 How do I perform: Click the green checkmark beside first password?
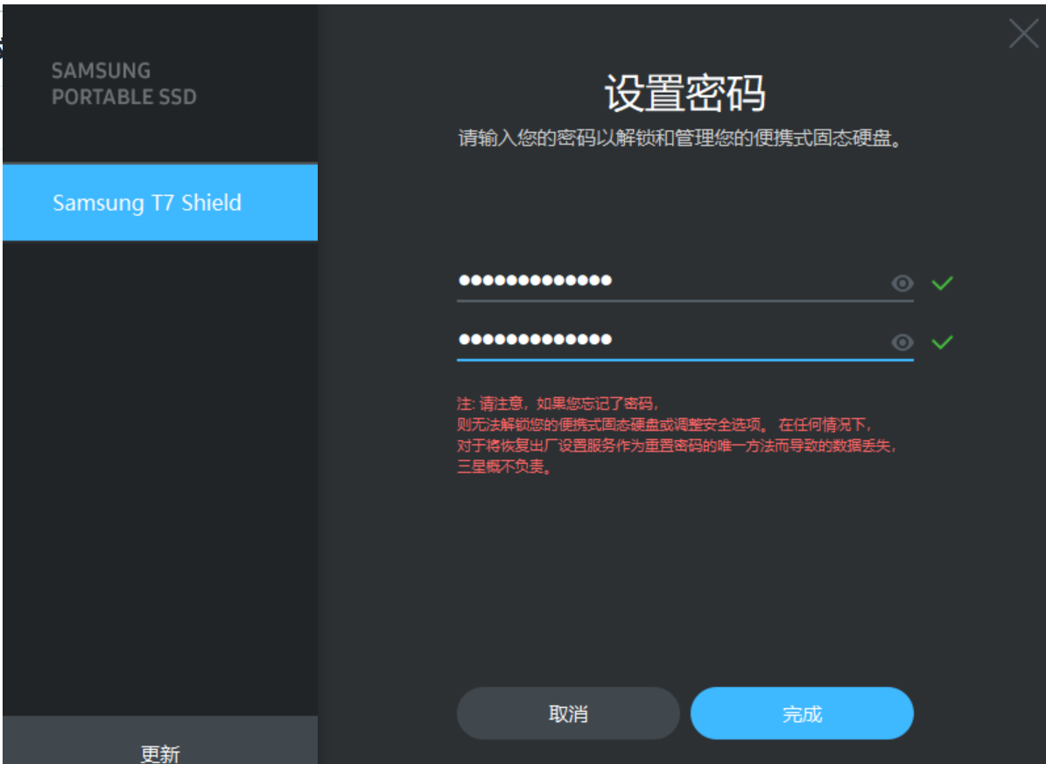(942, 284)
